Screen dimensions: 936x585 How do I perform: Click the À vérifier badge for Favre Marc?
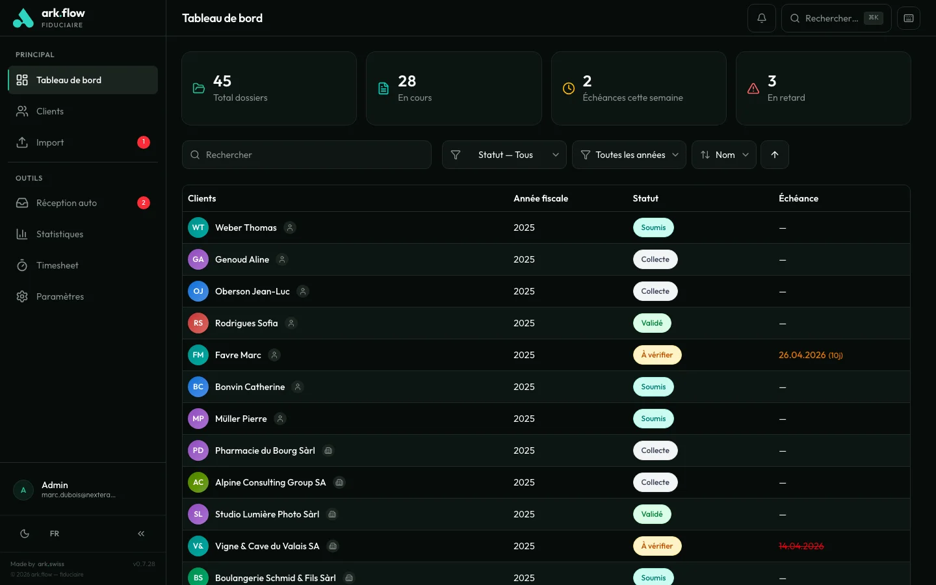[656, 355]
